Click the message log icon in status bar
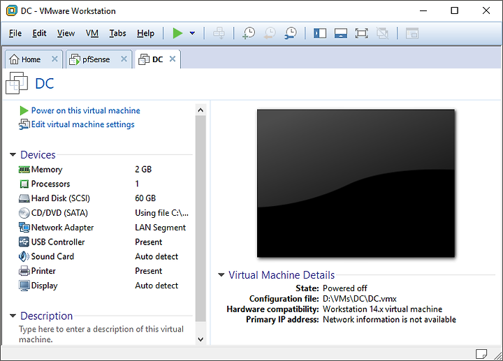 [x=481, y=353]
